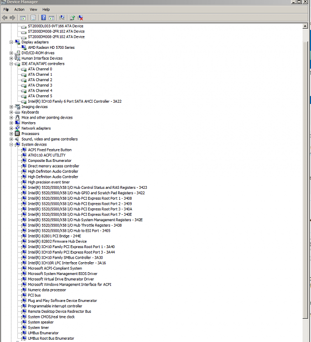The height and width of the screenshot is (342, 311).
Task: Click the Forward arrow toolbar button
Action: tap(12, 18)
